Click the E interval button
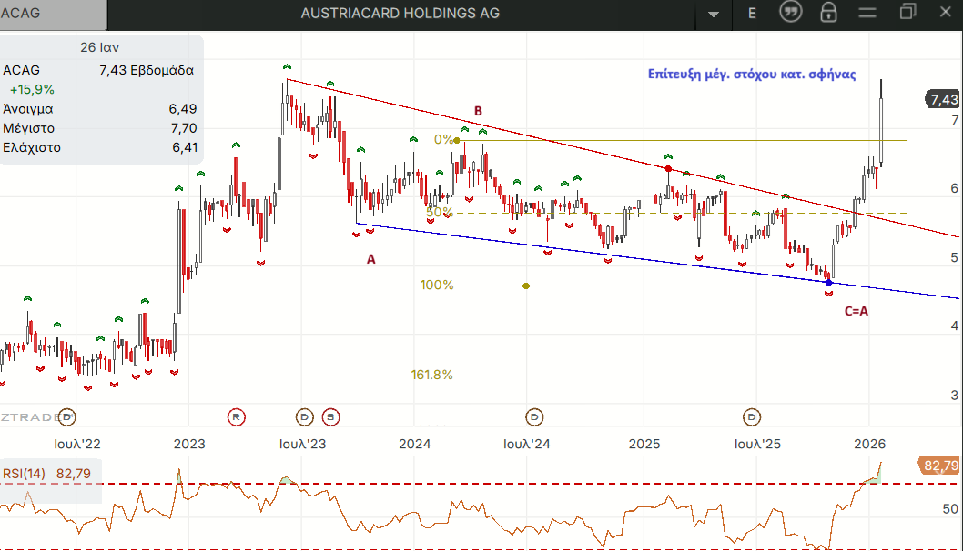 (752, 14)
